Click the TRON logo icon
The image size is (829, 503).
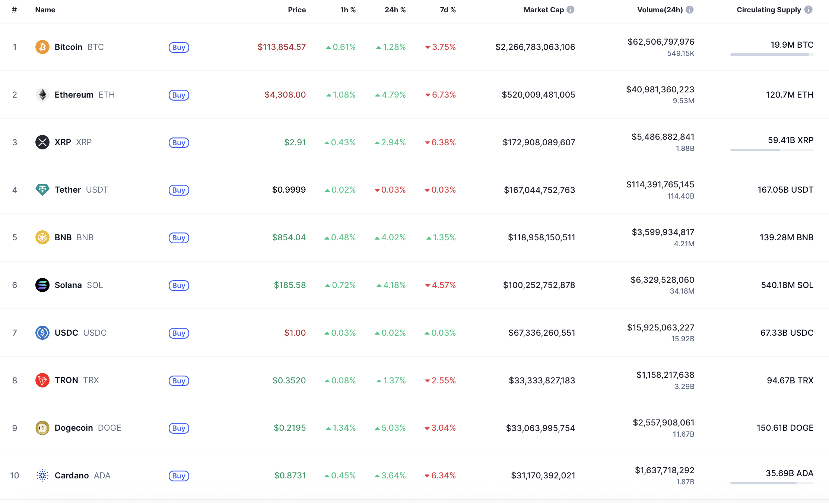click(42, 380)
